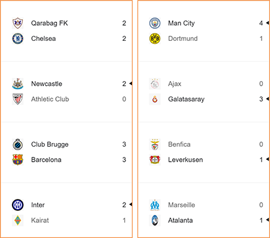Click the winner arrow next to Newcastle's score
The image size is (270, 238).
pyautogui.click(x=131, y=84)
